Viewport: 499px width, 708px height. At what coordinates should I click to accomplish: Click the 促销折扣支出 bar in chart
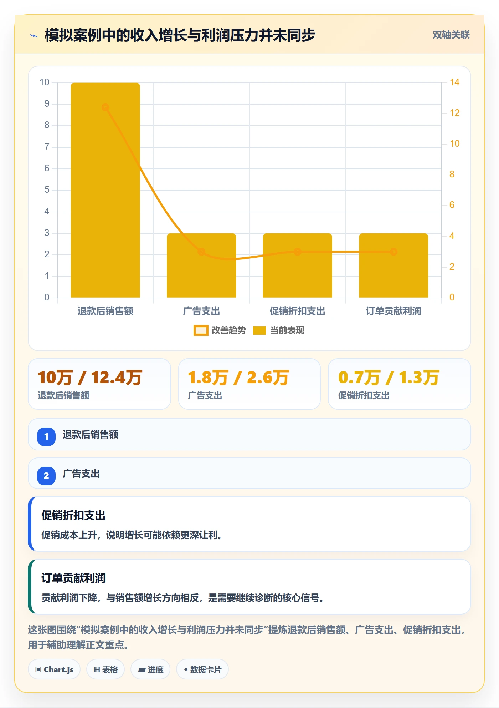click(298, 265)
